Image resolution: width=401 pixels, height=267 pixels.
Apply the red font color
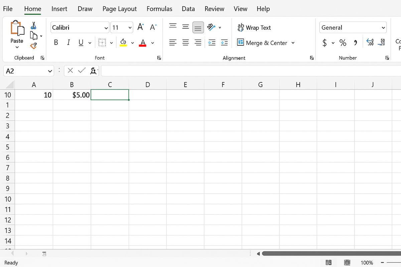pos(143,43)
